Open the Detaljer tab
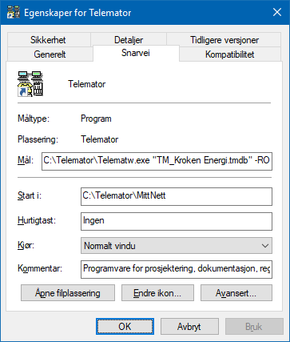Image resolution: width=290 pixels, height=342 pixels. (129, 40)
